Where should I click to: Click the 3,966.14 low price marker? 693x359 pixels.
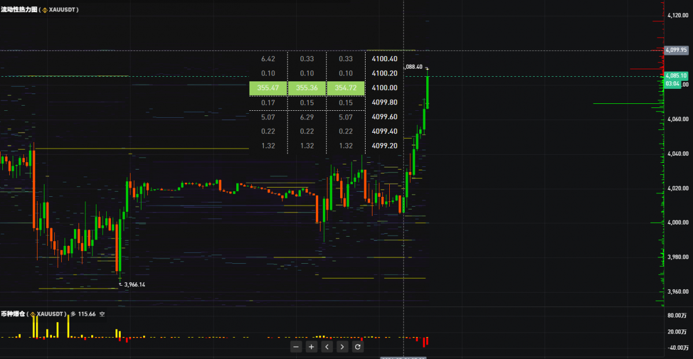tap(134, 285)
